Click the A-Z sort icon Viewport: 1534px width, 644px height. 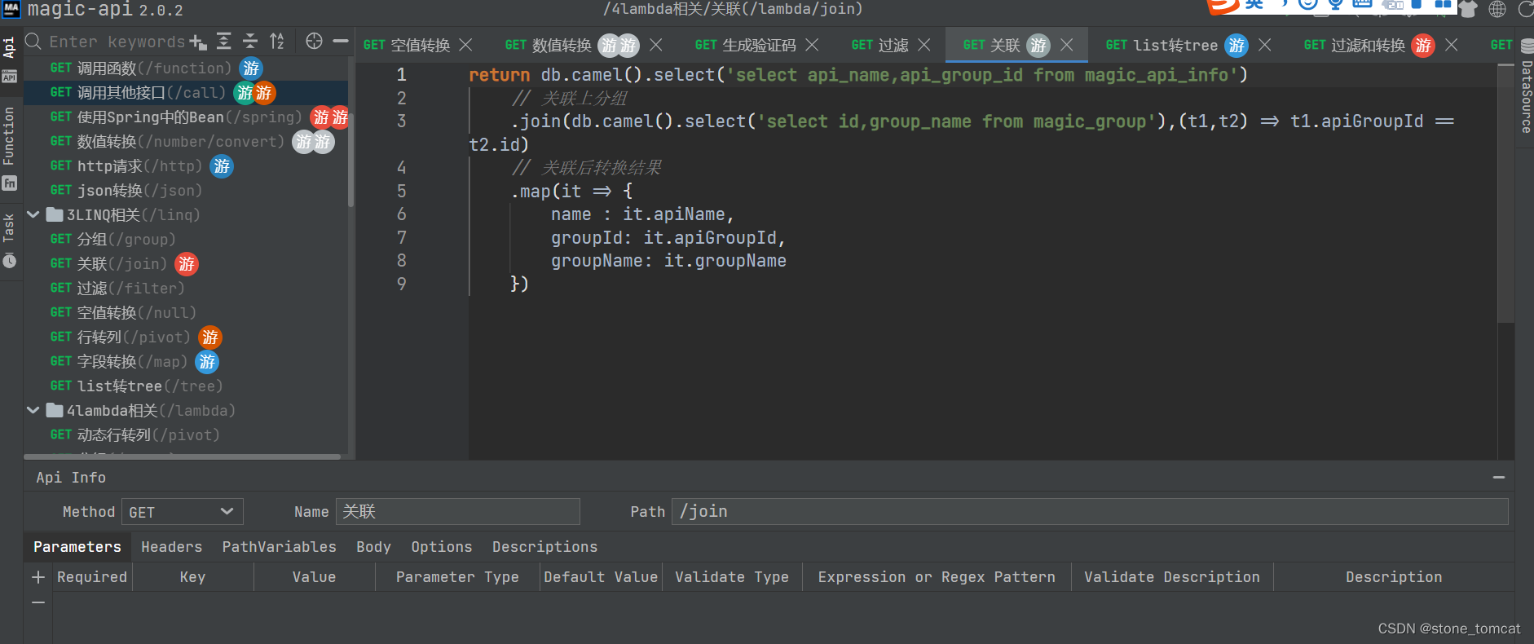277,42
